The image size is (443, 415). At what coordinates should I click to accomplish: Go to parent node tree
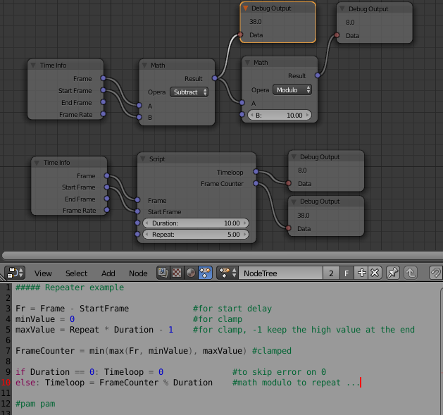click(x=411, y=273)
